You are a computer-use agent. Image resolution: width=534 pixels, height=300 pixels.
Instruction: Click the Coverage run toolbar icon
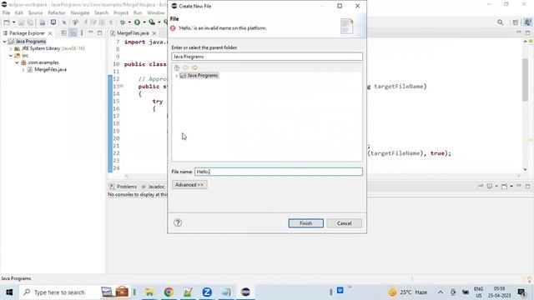152,22
